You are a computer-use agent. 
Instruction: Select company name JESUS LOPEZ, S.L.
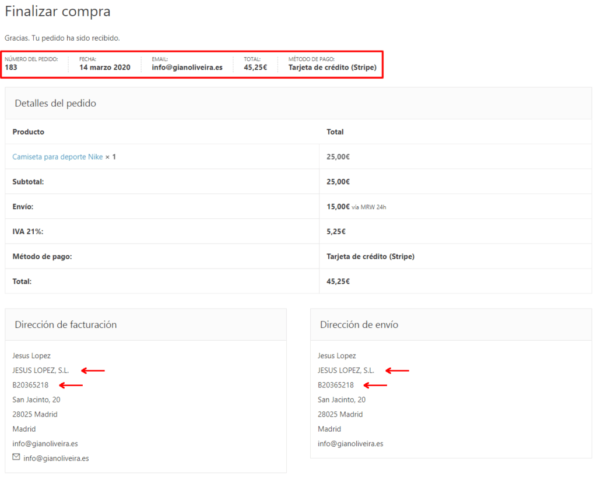tap(47, 370)
